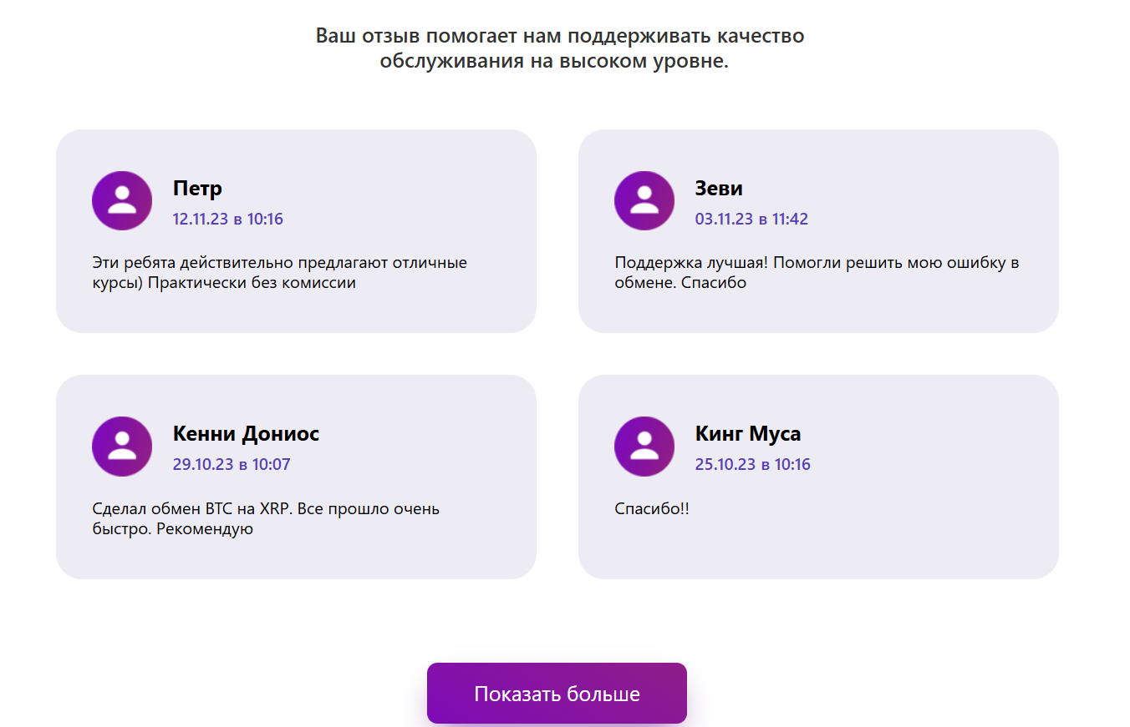
Task: Click the review text "Поддержка лучшая!"
Action: 817,273
